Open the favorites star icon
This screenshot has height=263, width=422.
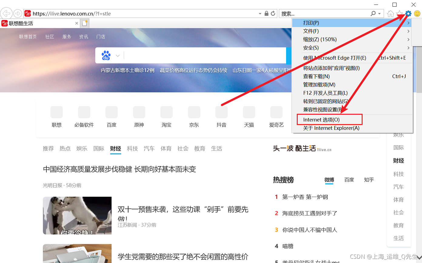click(x=400, y=14)
